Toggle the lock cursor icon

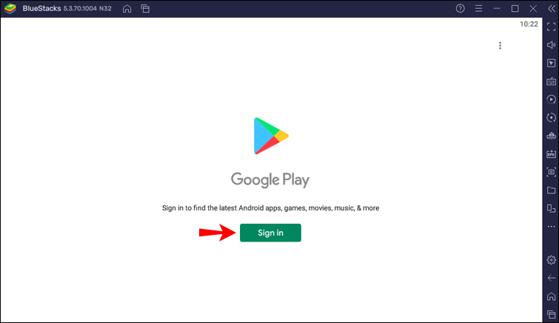pos(551,63)
